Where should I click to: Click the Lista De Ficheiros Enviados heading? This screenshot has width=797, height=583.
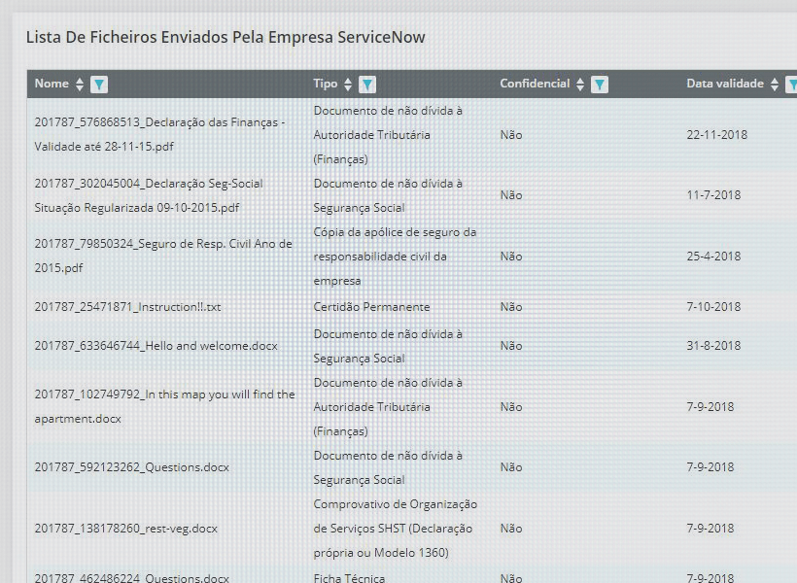point(225,37)
